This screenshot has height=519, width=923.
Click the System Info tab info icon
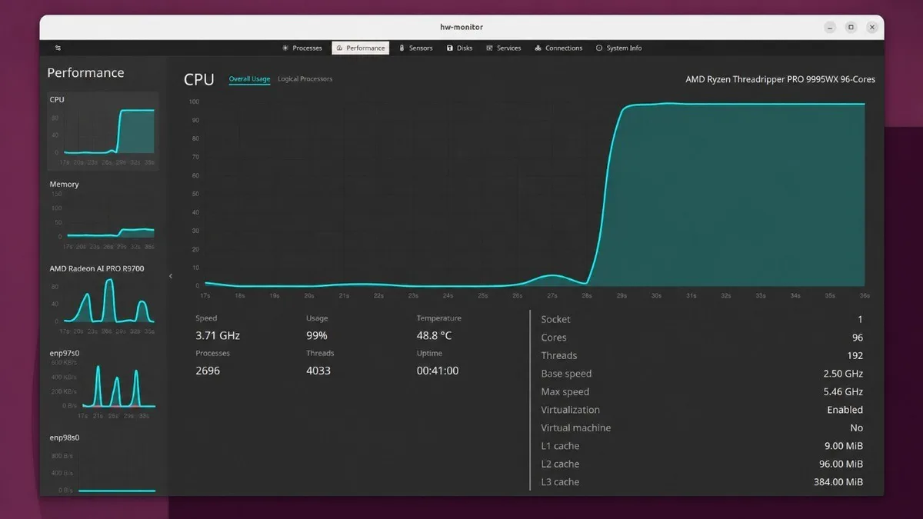coord(599,48)
